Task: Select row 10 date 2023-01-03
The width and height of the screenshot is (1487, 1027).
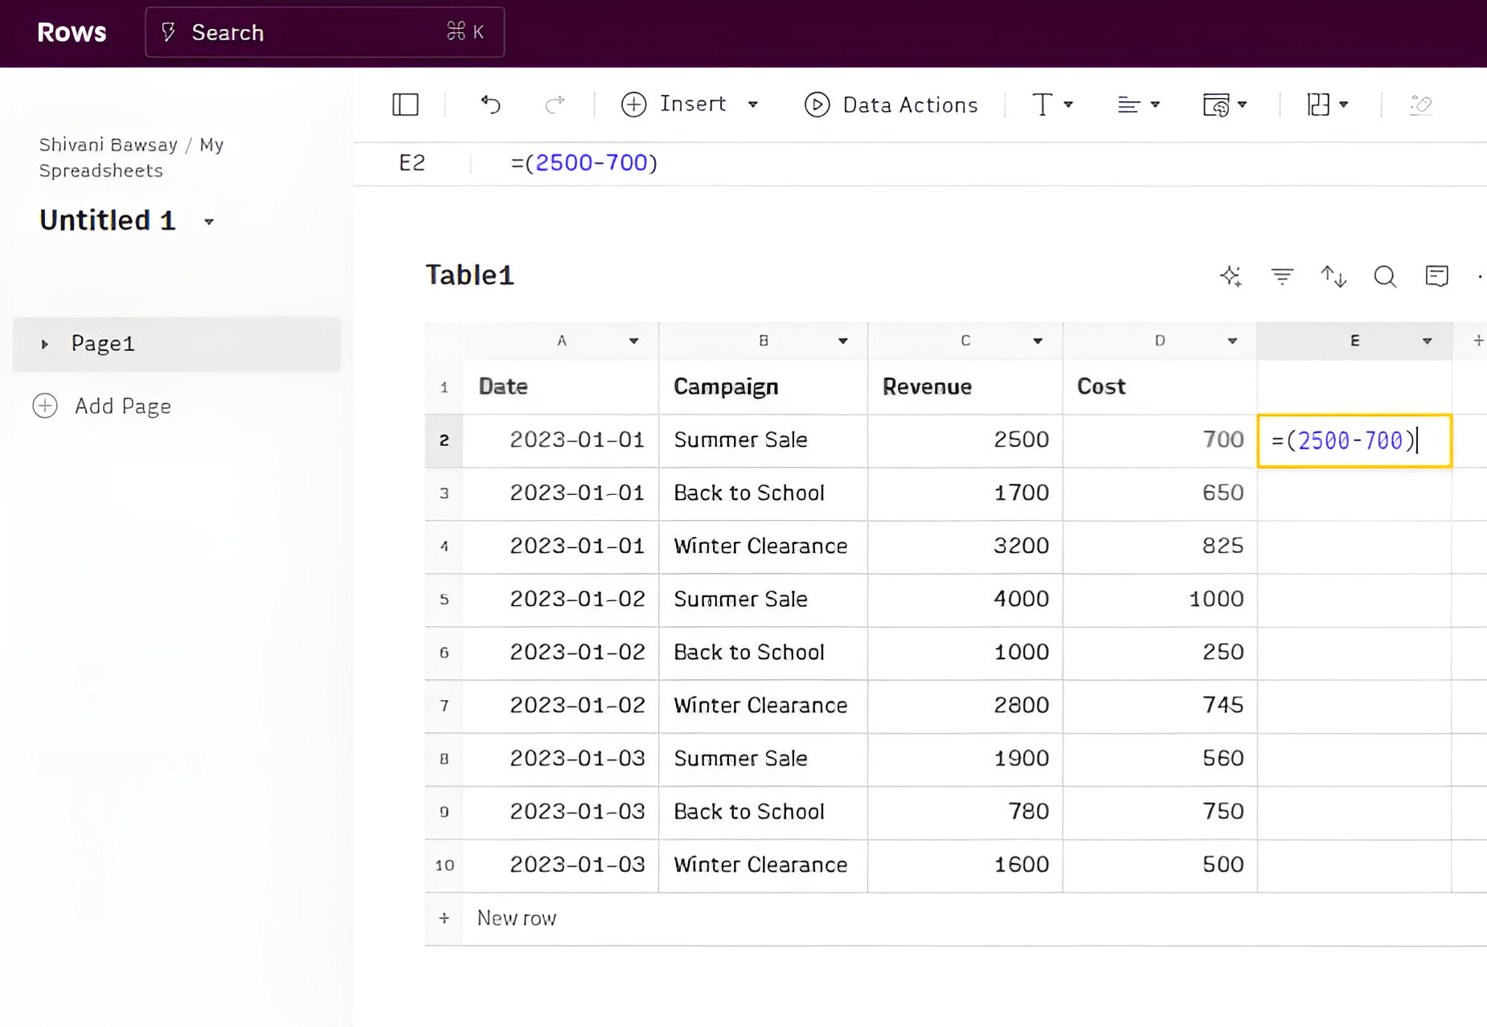Action: (560, 865)
